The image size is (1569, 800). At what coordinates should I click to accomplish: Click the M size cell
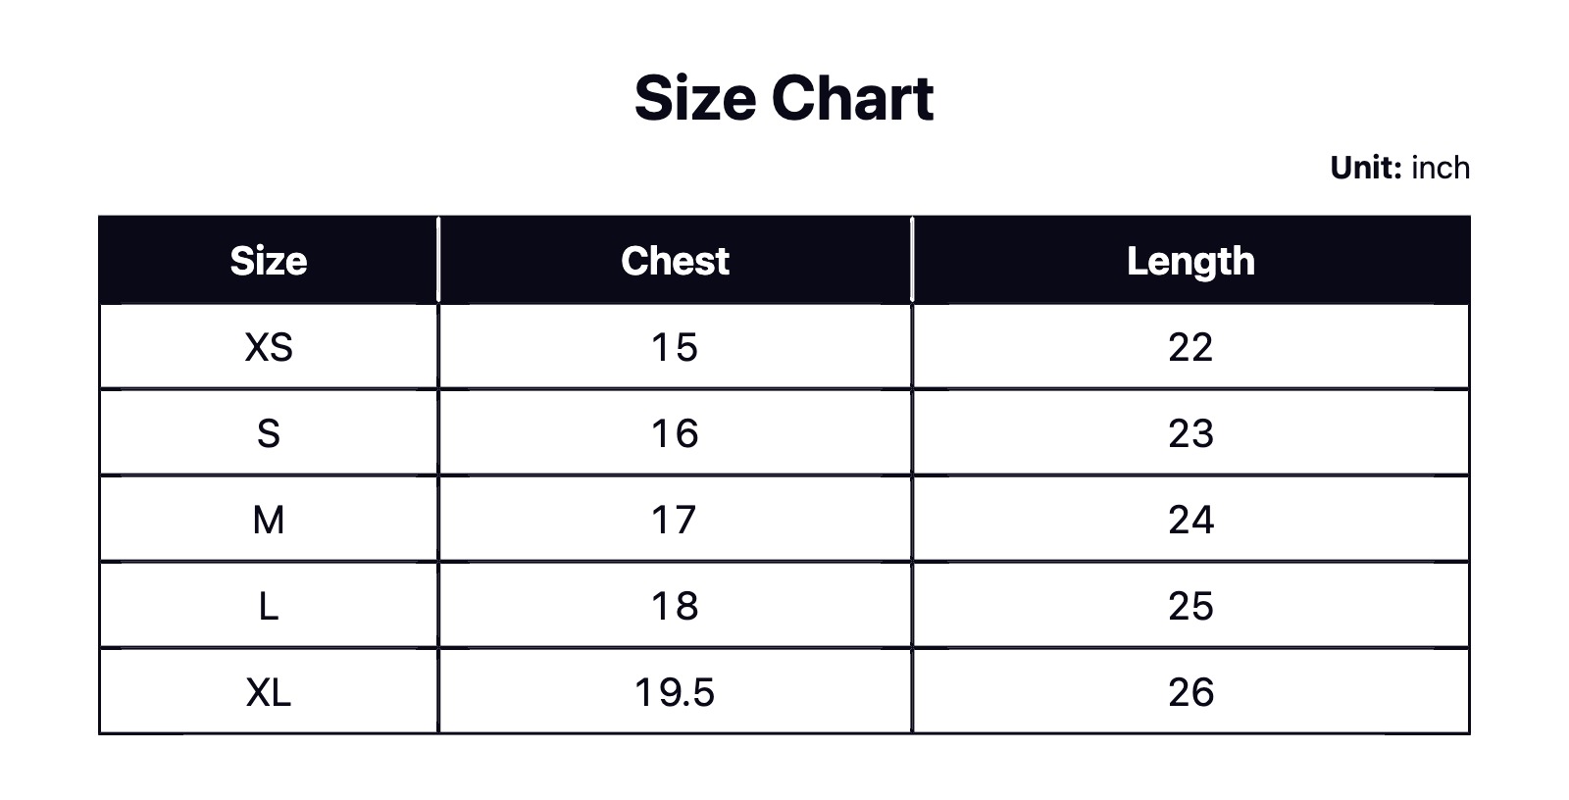click(x=269, y=520)
